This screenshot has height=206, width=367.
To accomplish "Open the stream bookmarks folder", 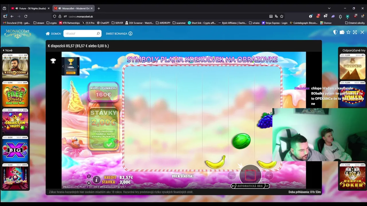I will point(39,23).
